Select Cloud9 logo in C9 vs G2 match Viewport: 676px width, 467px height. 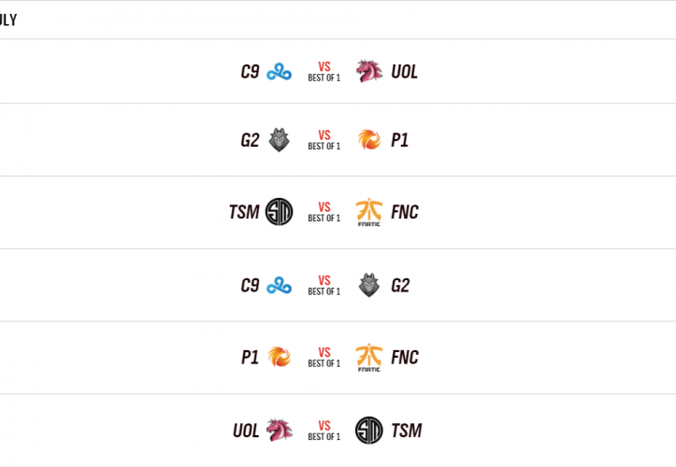[279, 285]
